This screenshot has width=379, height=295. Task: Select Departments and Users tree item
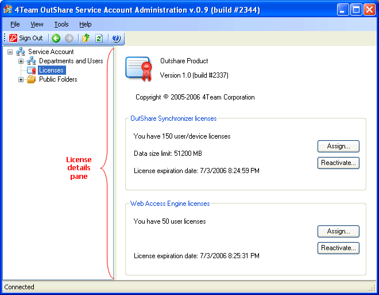pos(71,61)
